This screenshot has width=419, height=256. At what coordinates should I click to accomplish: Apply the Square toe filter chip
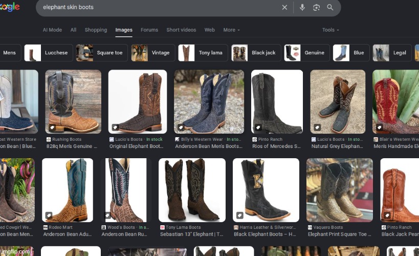[x=102, y=53]
